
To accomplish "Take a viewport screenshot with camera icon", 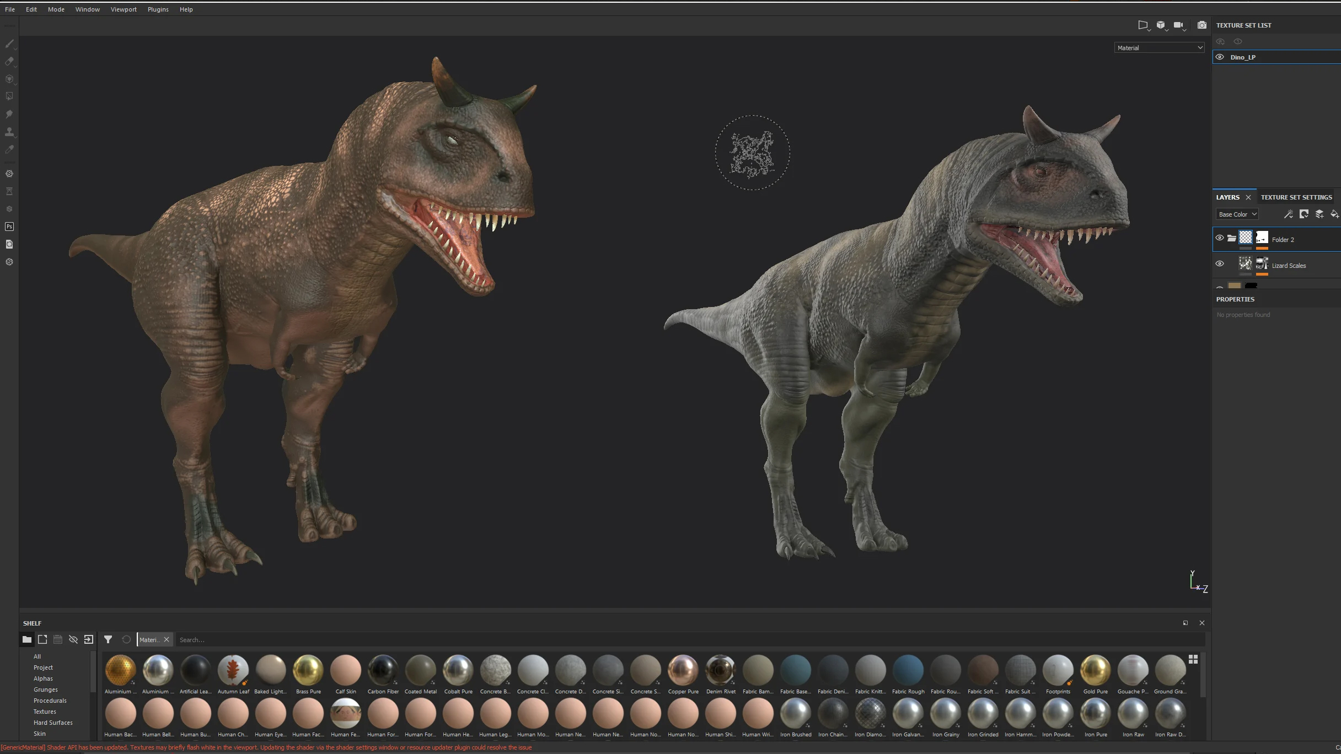I will [x=1202, y=25].
